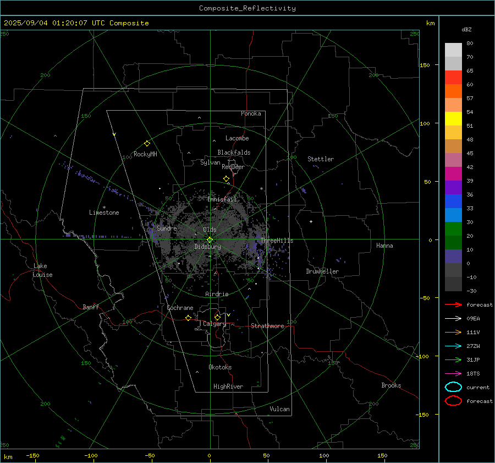
Task: Click the slate-purple 10–0 dBZ swatch
Action: pos(453,257)
